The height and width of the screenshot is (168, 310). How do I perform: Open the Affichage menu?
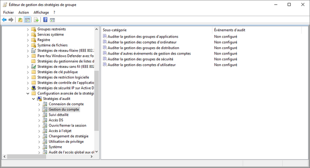[x=41, y=12]
